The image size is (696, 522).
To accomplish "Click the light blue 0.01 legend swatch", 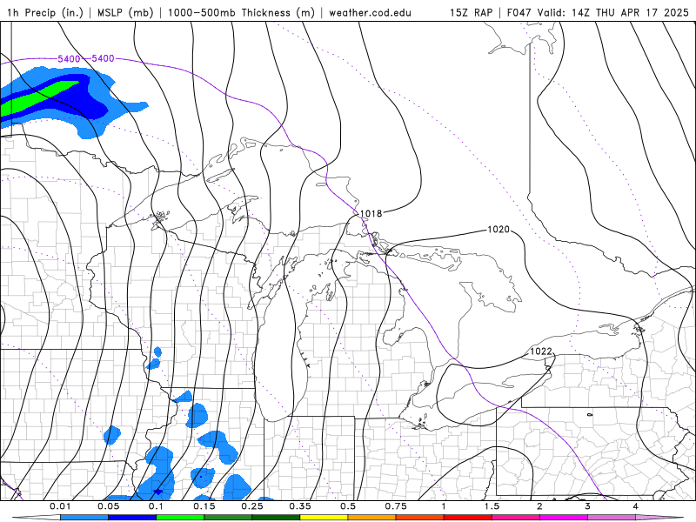I will [84, 518].
